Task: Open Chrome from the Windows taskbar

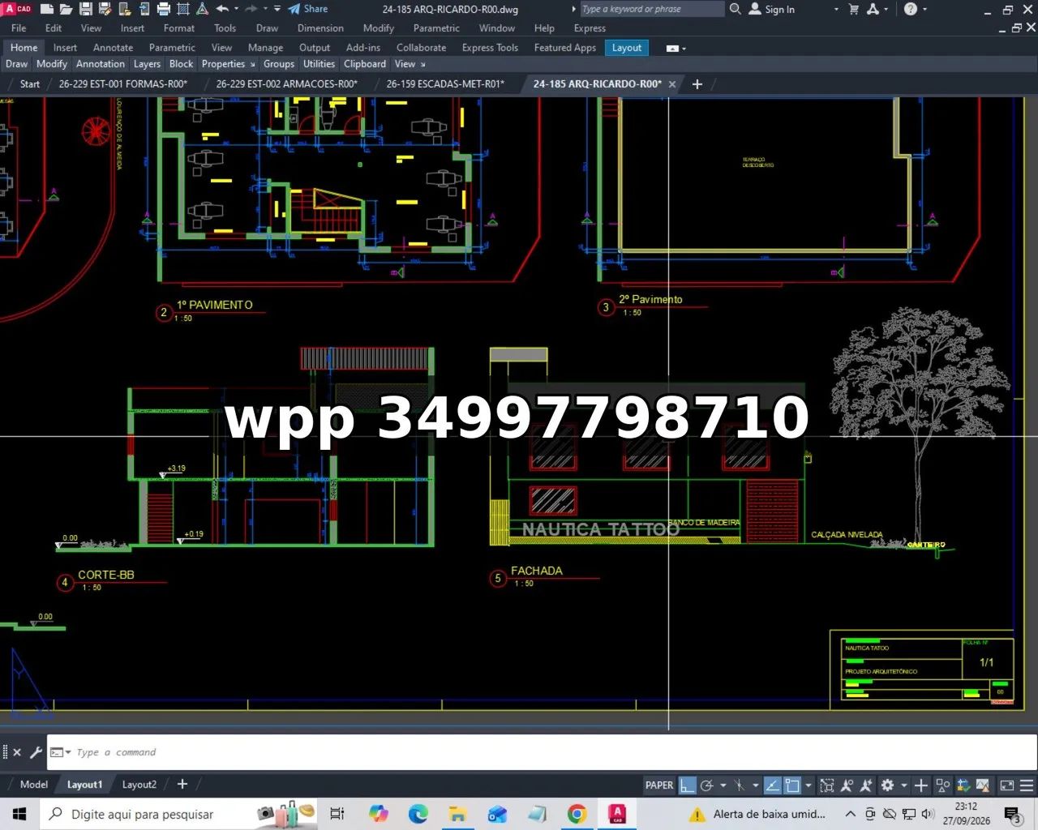Action: 577,814
